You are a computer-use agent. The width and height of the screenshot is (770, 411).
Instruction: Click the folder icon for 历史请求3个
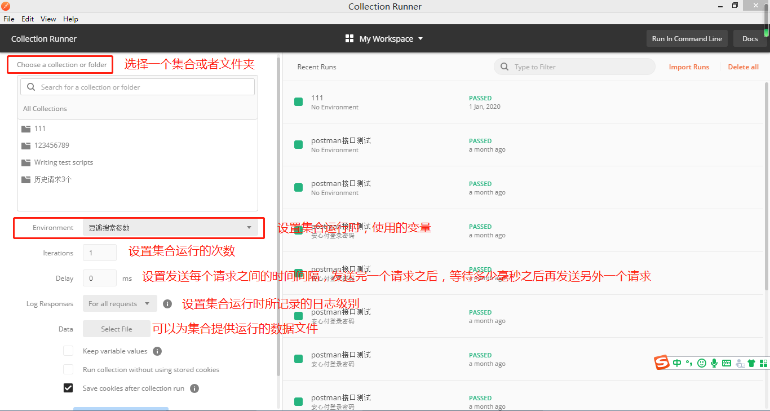[x=26, y=179]
